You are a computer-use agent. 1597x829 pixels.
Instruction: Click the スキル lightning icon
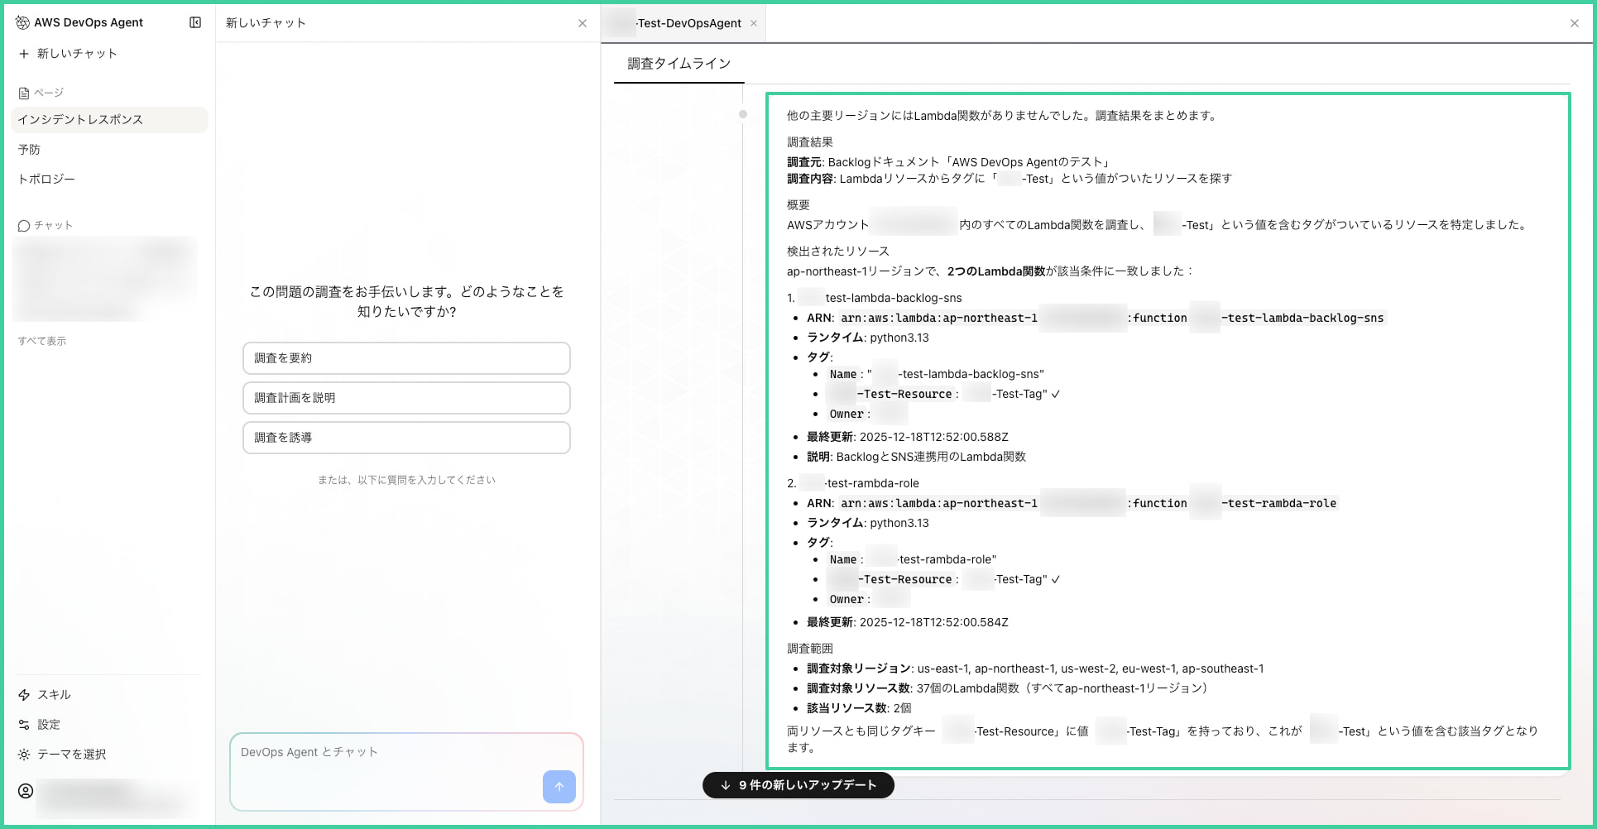pos(24,695)
